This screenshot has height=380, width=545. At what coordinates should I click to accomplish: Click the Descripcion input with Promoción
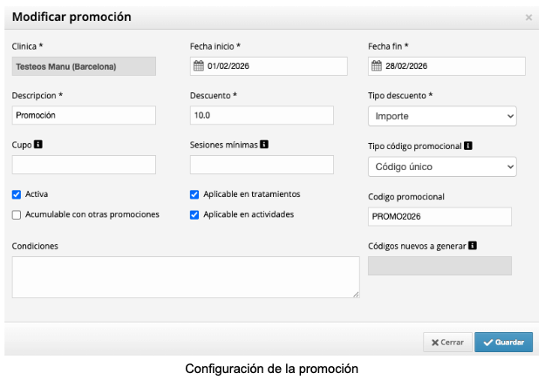tap(84, 115)
